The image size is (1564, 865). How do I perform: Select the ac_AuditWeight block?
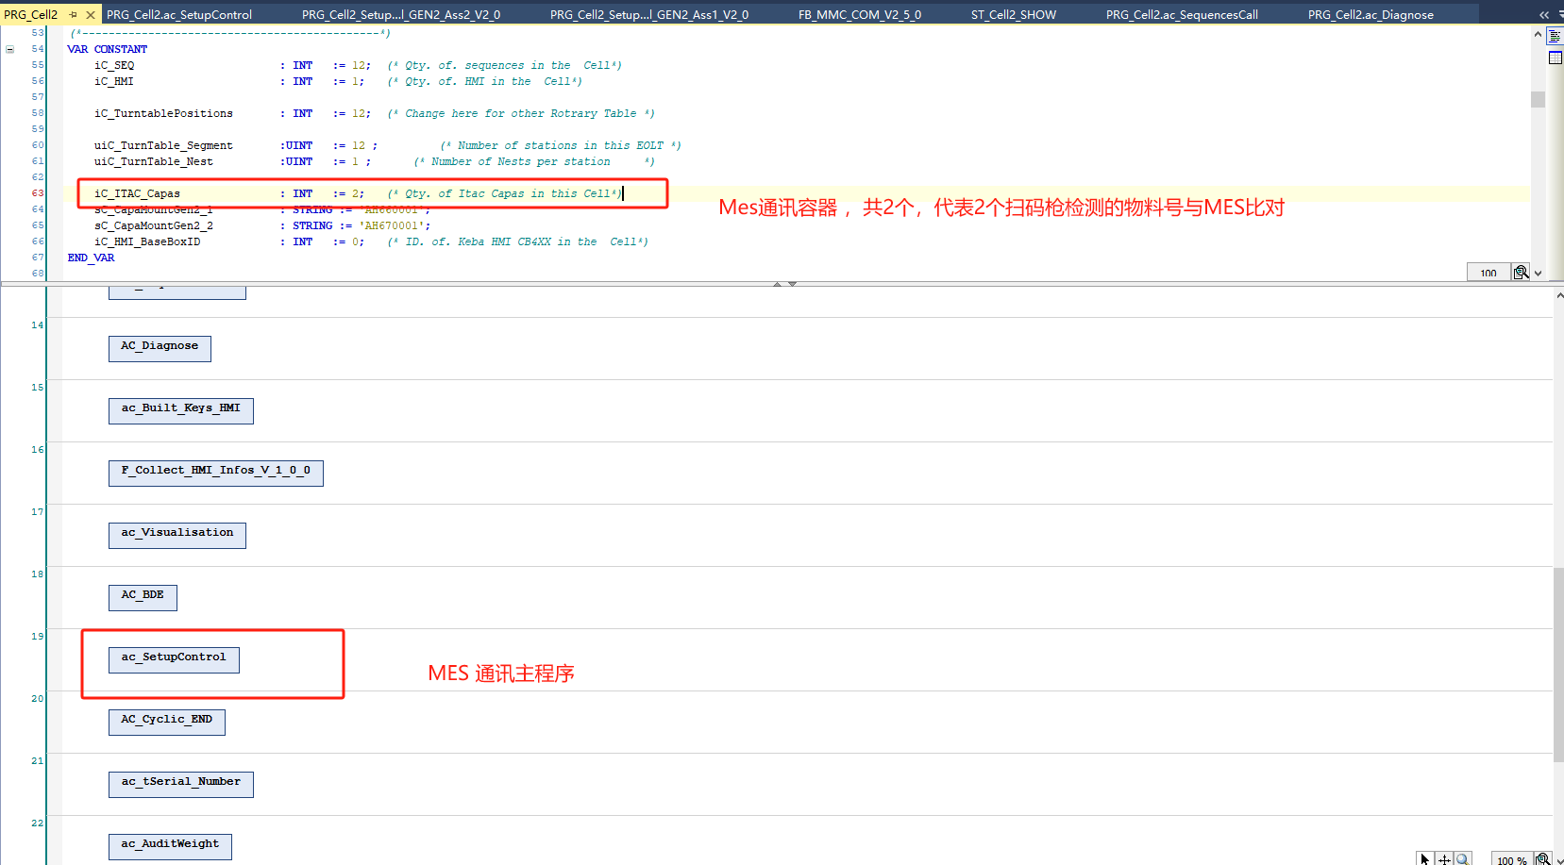tap(170, 846)
